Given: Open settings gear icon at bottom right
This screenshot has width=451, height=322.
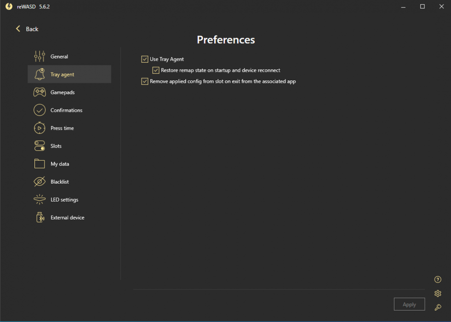Looking at the screenshot, I should 438,293.
